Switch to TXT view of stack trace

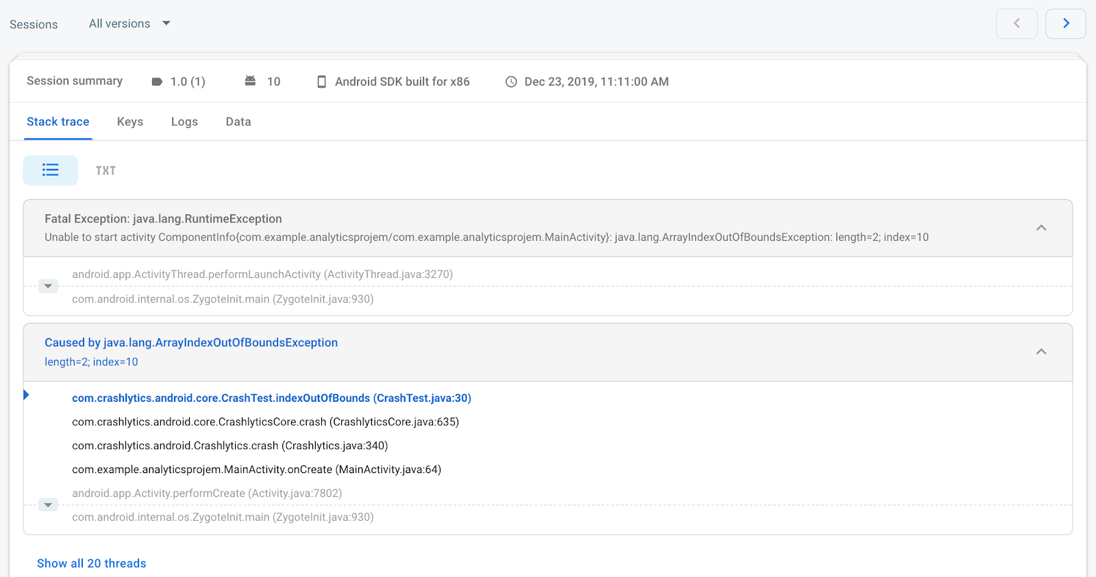click(x=105, y=170)
